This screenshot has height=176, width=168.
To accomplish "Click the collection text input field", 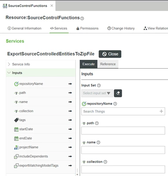I will (123, 169).
